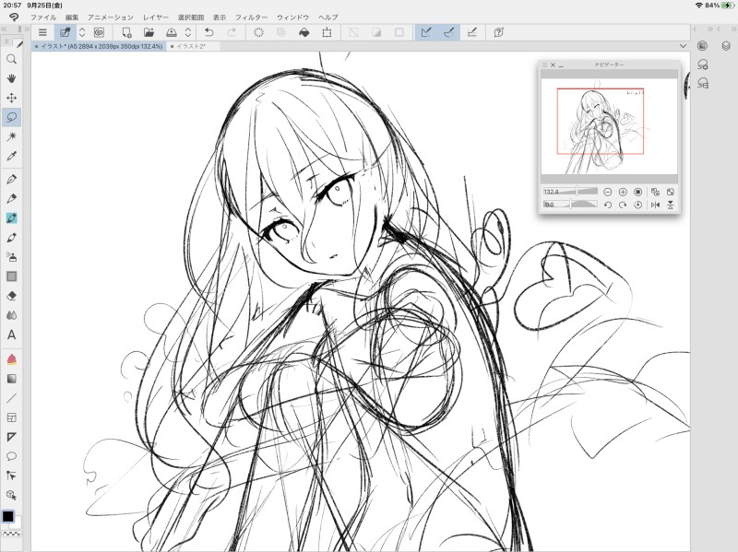Viewport: 738px width, 552px height.
Task: Rotate canvas right in Navigator
Action: pos(623,205)
